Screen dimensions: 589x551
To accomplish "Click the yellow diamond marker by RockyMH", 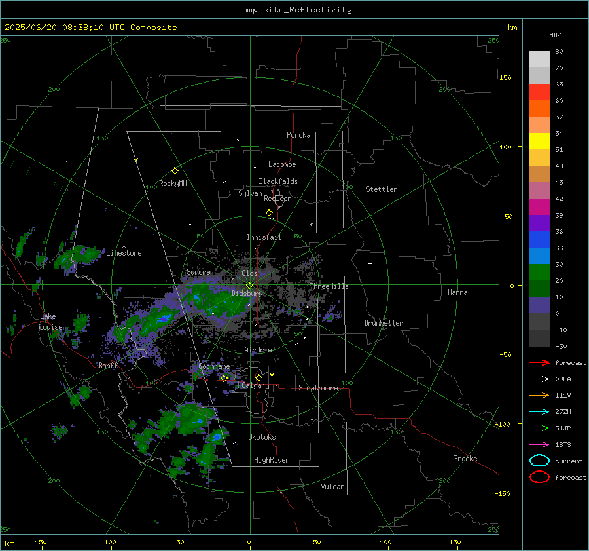I will 175,171.
